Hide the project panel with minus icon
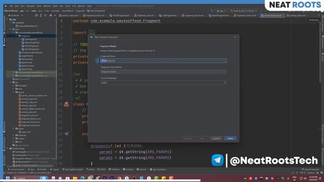Screen dimensions: 324x182 coord(55,16)
